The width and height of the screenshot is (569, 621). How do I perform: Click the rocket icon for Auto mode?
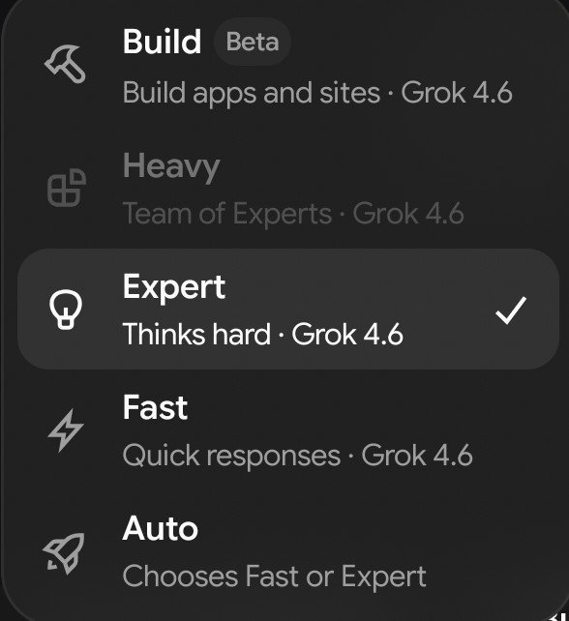(x=64, y=553)
